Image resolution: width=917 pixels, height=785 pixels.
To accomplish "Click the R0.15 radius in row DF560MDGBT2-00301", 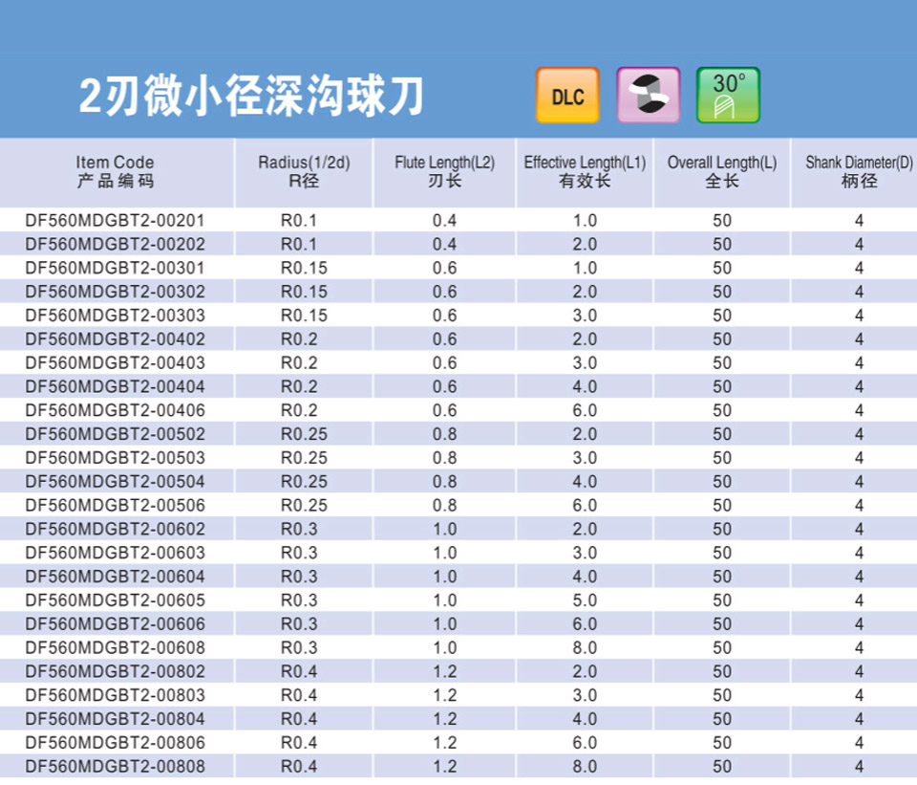I will point(304,268).
